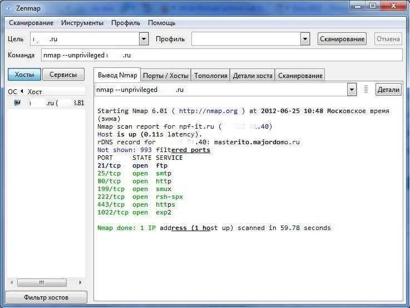Click the 80/tcp open http line
The height and width of the screenshot is (308, 410).
coord(135,182)
